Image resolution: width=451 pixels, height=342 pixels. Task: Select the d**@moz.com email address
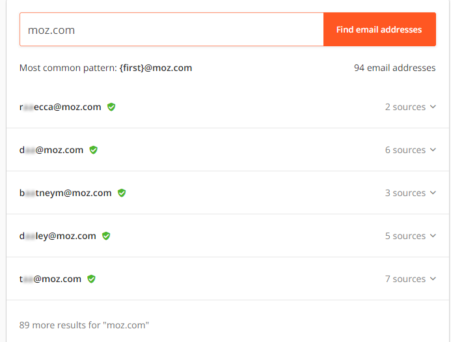[51, 150]
